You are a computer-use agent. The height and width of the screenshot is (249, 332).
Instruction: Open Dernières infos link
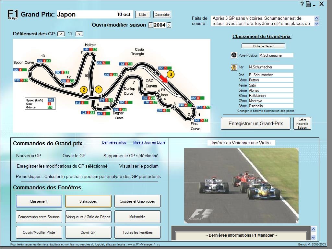114,143
